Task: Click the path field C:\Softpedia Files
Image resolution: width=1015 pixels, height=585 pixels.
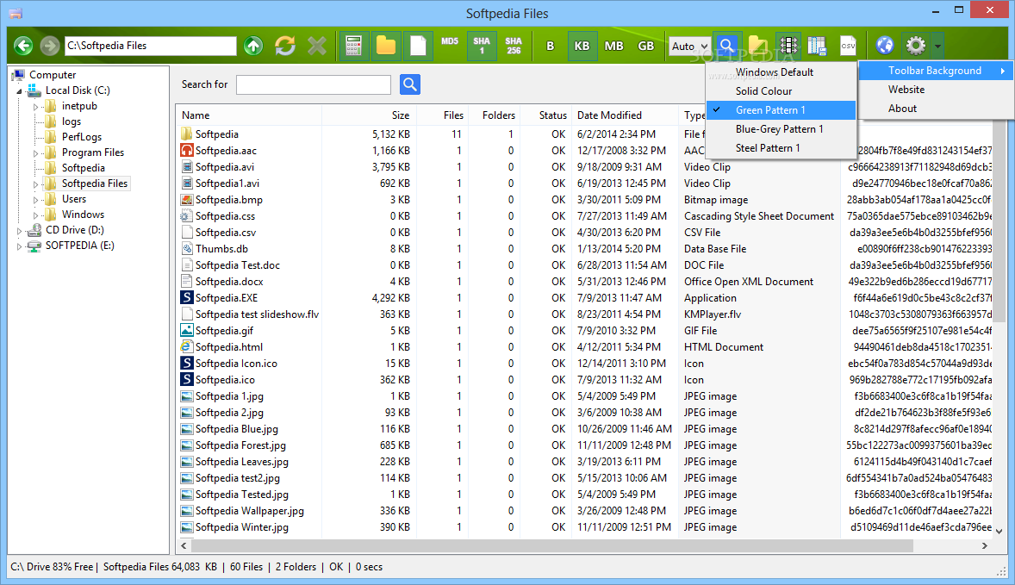Action: pos(151,46)
